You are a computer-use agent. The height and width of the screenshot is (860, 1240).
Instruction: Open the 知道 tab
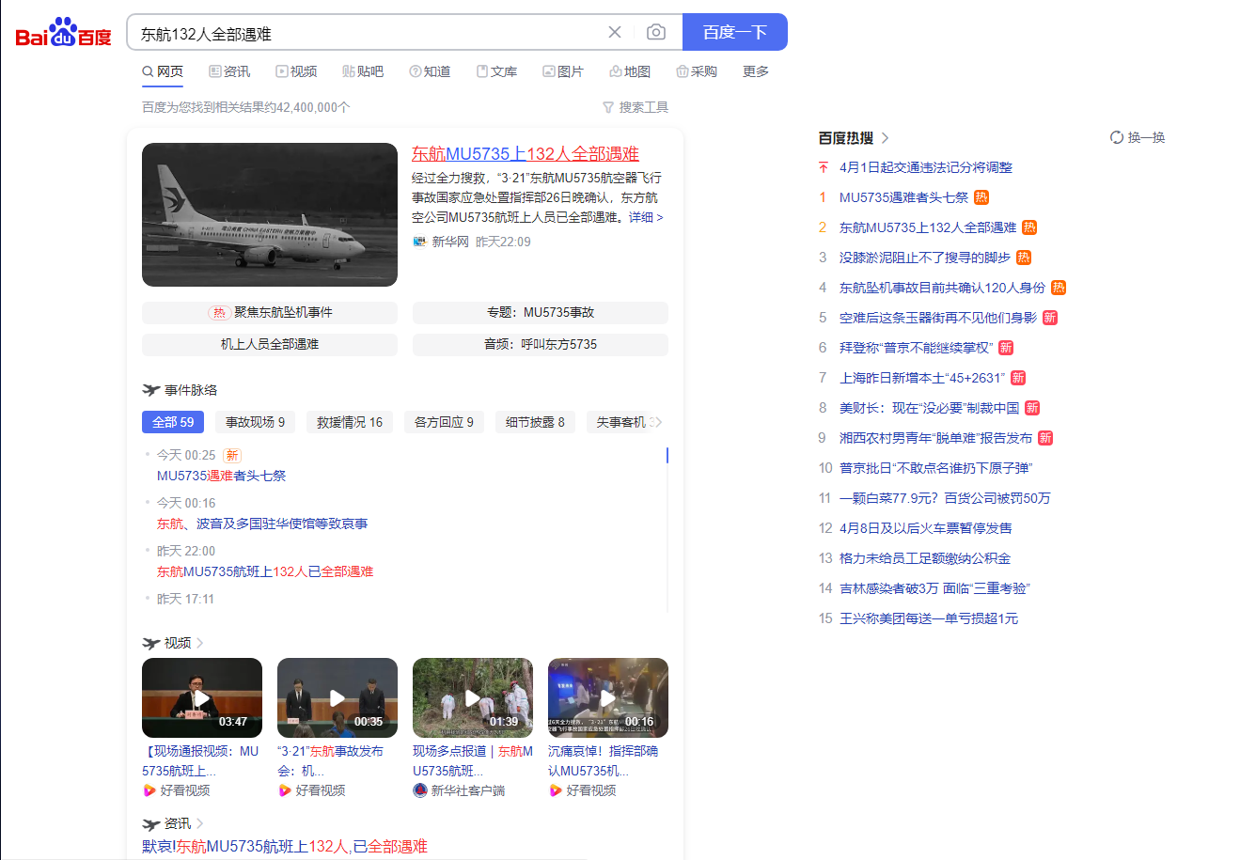(x=430, y=71)
